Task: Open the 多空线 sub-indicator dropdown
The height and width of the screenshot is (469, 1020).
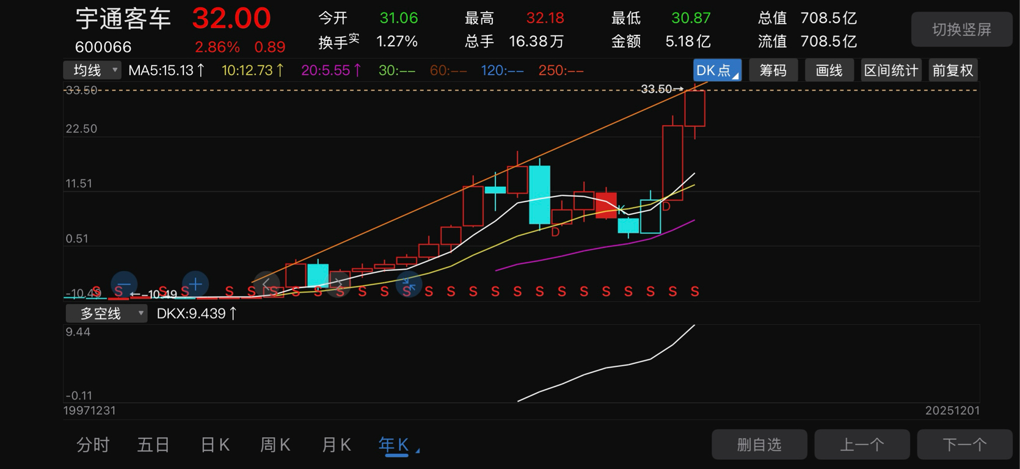Action: tap(106, 313)
